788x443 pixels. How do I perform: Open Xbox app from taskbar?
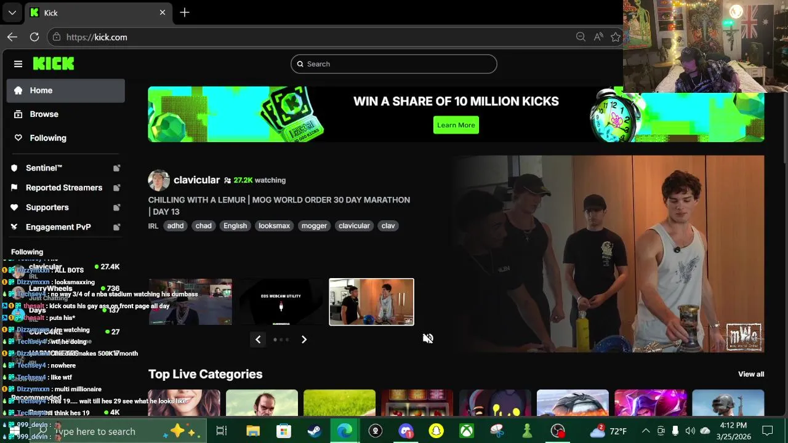click(467, 431)
